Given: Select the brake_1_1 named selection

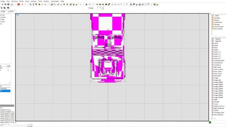Looking at the screenshot, I should pyautogui.click(x=218, y=52).
